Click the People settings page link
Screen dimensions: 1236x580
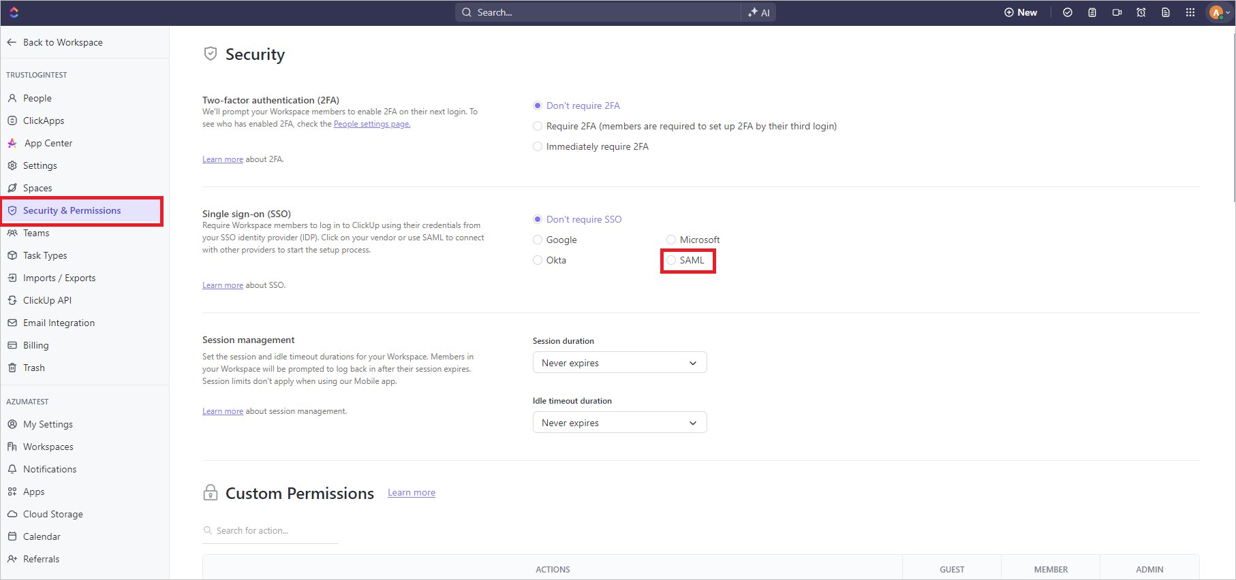(x=372, y=124)
